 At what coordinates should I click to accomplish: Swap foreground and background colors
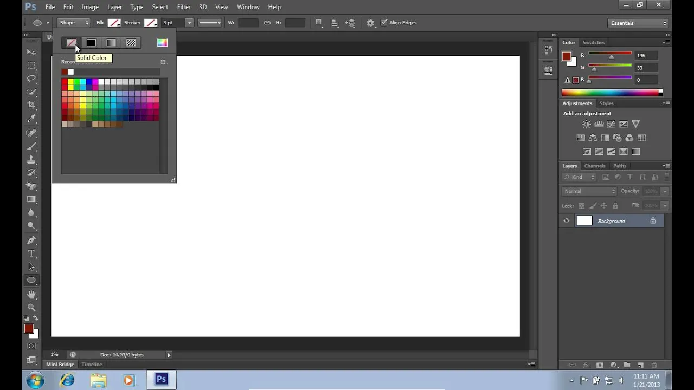tap(35, 318)
